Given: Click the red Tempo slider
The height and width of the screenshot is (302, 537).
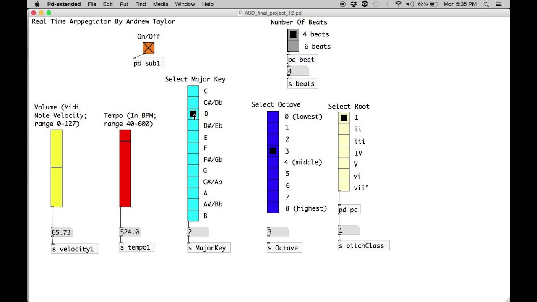Looking at the screenshot, I should point(125,168).
